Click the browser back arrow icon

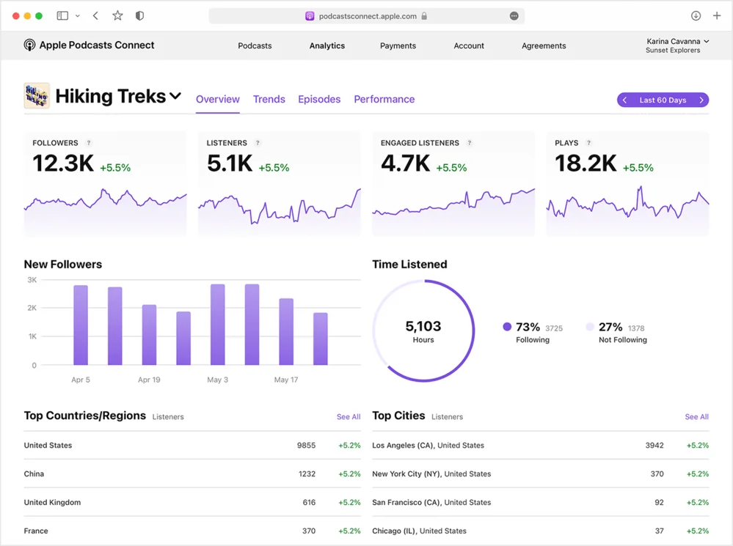coord(95,15)
